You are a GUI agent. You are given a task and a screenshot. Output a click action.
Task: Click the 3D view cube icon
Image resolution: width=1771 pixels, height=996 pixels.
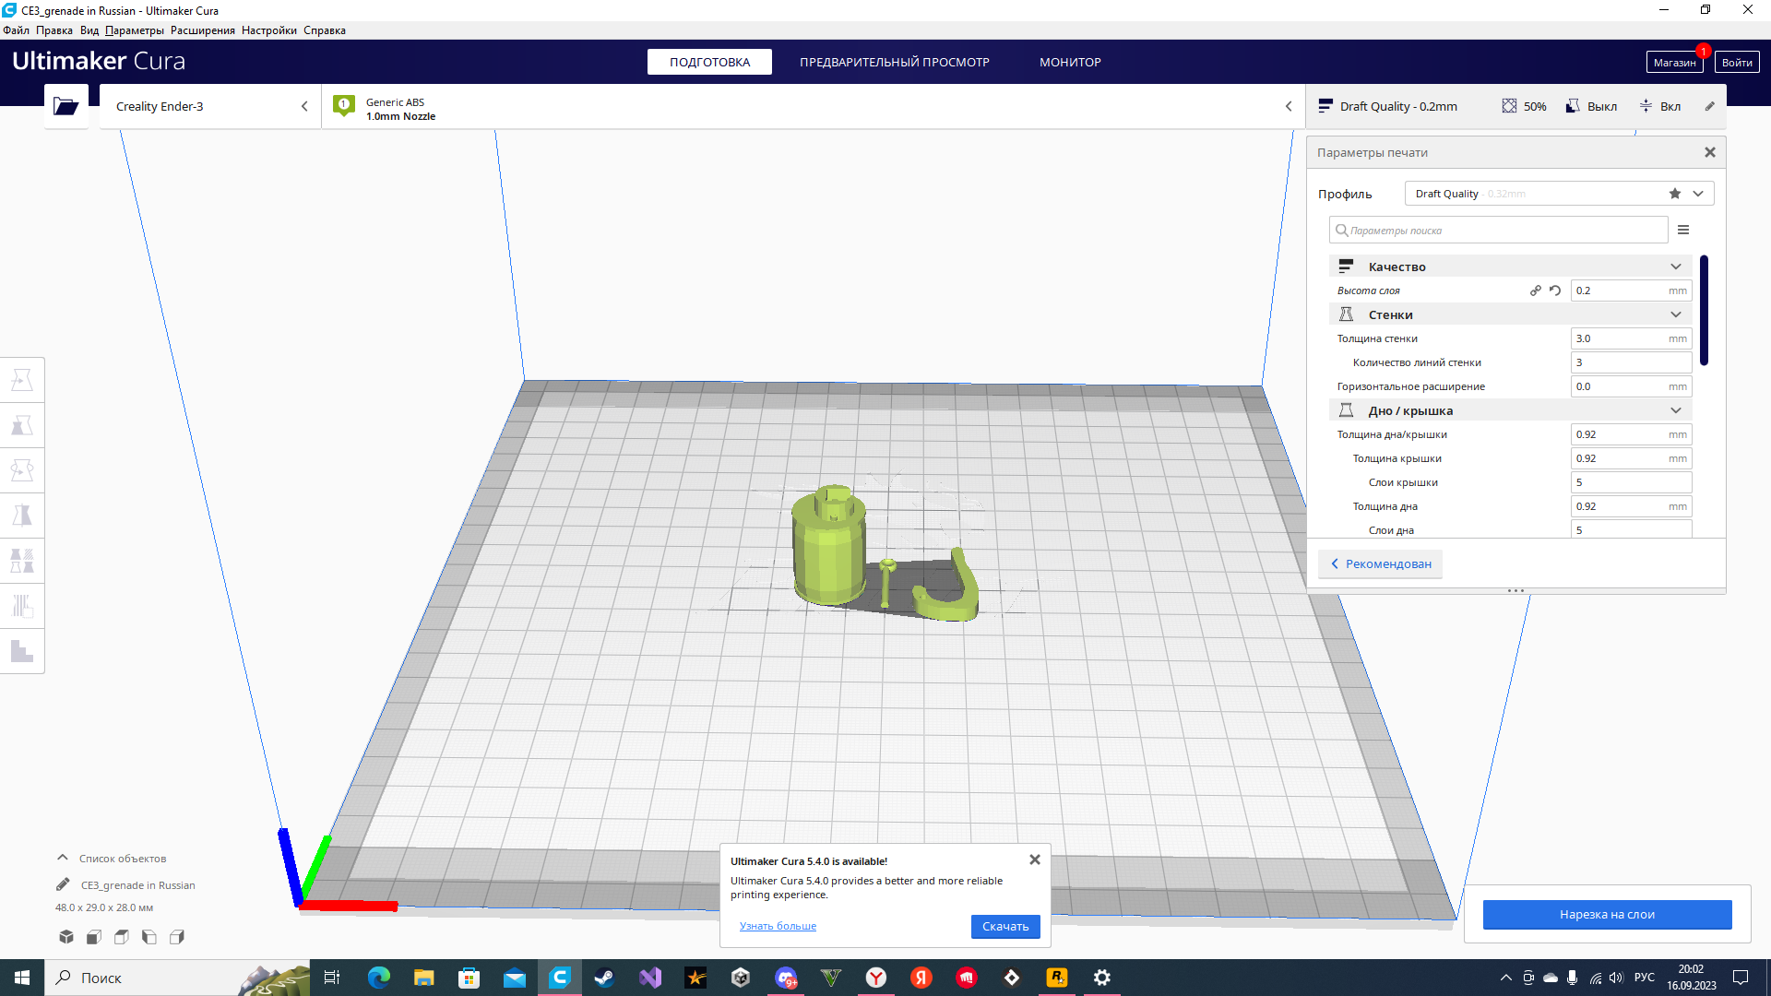pyautogui.click(x=66, y=937)
